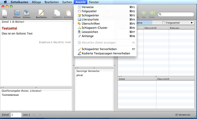Collapse divider arrows above Sonstige Vermerke panel
The image size is (197, 119).
(x=77, y=68)
